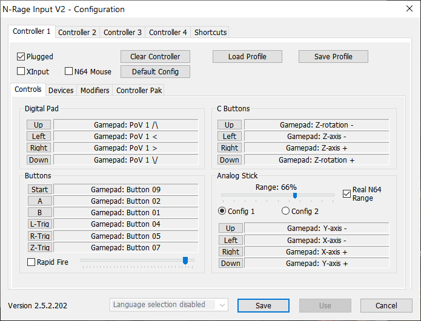Open the Shortcuts tab
Image resolution: width=421 pixels, height=321 pixels.
(x=210, y=32)
